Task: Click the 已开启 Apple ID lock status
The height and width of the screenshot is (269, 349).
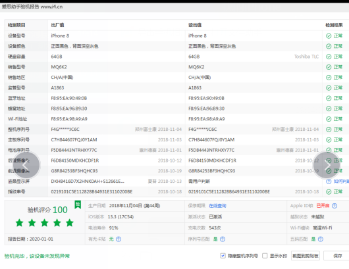Action: click(323, 206)
